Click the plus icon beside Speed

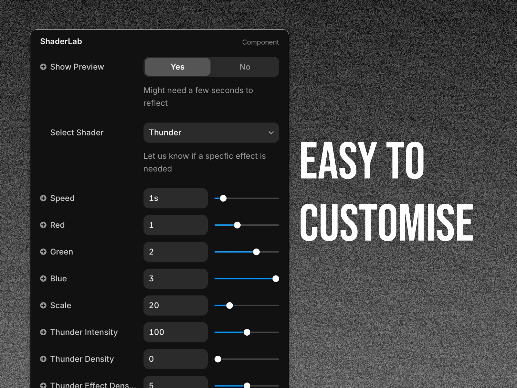tap(44, 198)
